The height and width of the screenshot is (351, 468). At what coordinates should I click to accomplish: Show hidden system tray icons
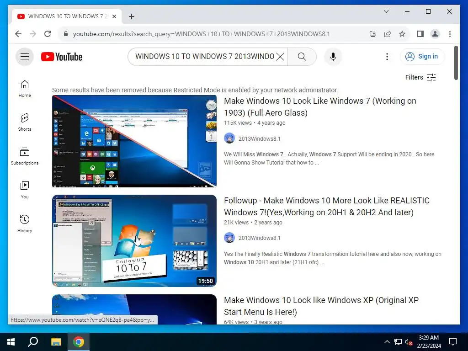coord(387,342)
